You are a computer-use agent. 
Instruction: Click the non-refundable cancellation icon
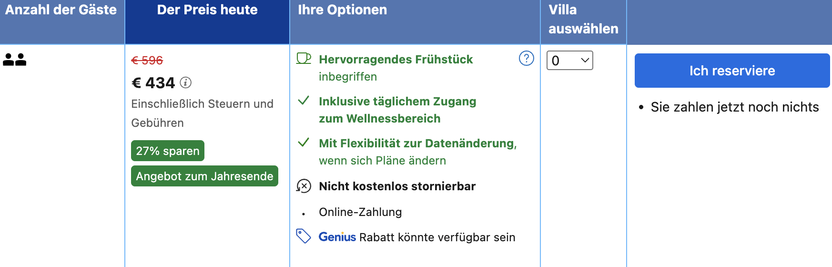pyautogui.click(x=304, y=186)
